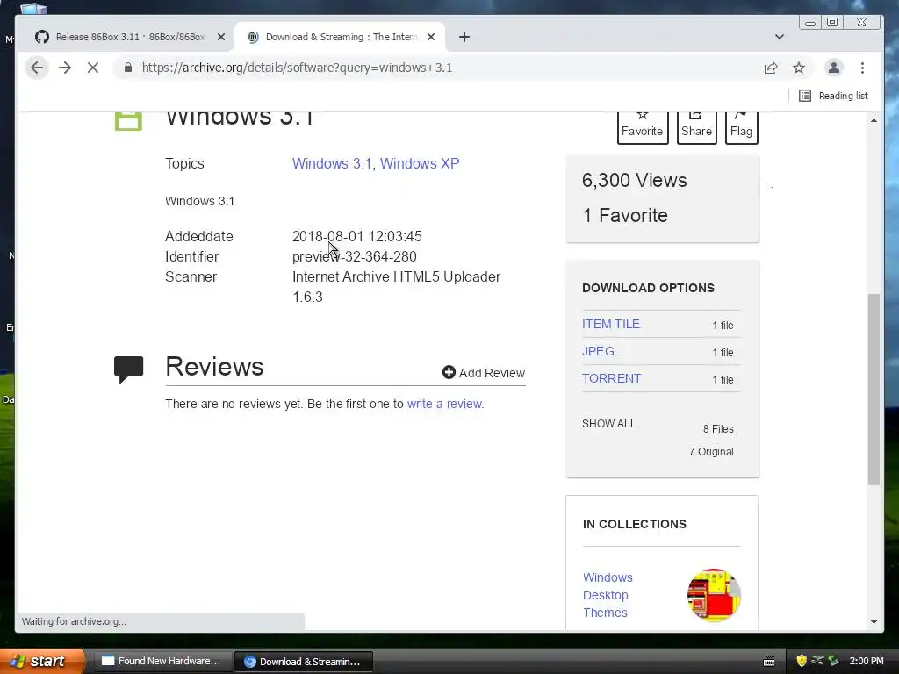Click the Windows Desktop Themes collection thumbnail
Viewport: 899px width, 674px height.
(714, 595)
